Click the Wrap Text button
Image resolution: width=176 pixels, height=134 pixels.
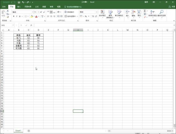click(x=69, y=12)
